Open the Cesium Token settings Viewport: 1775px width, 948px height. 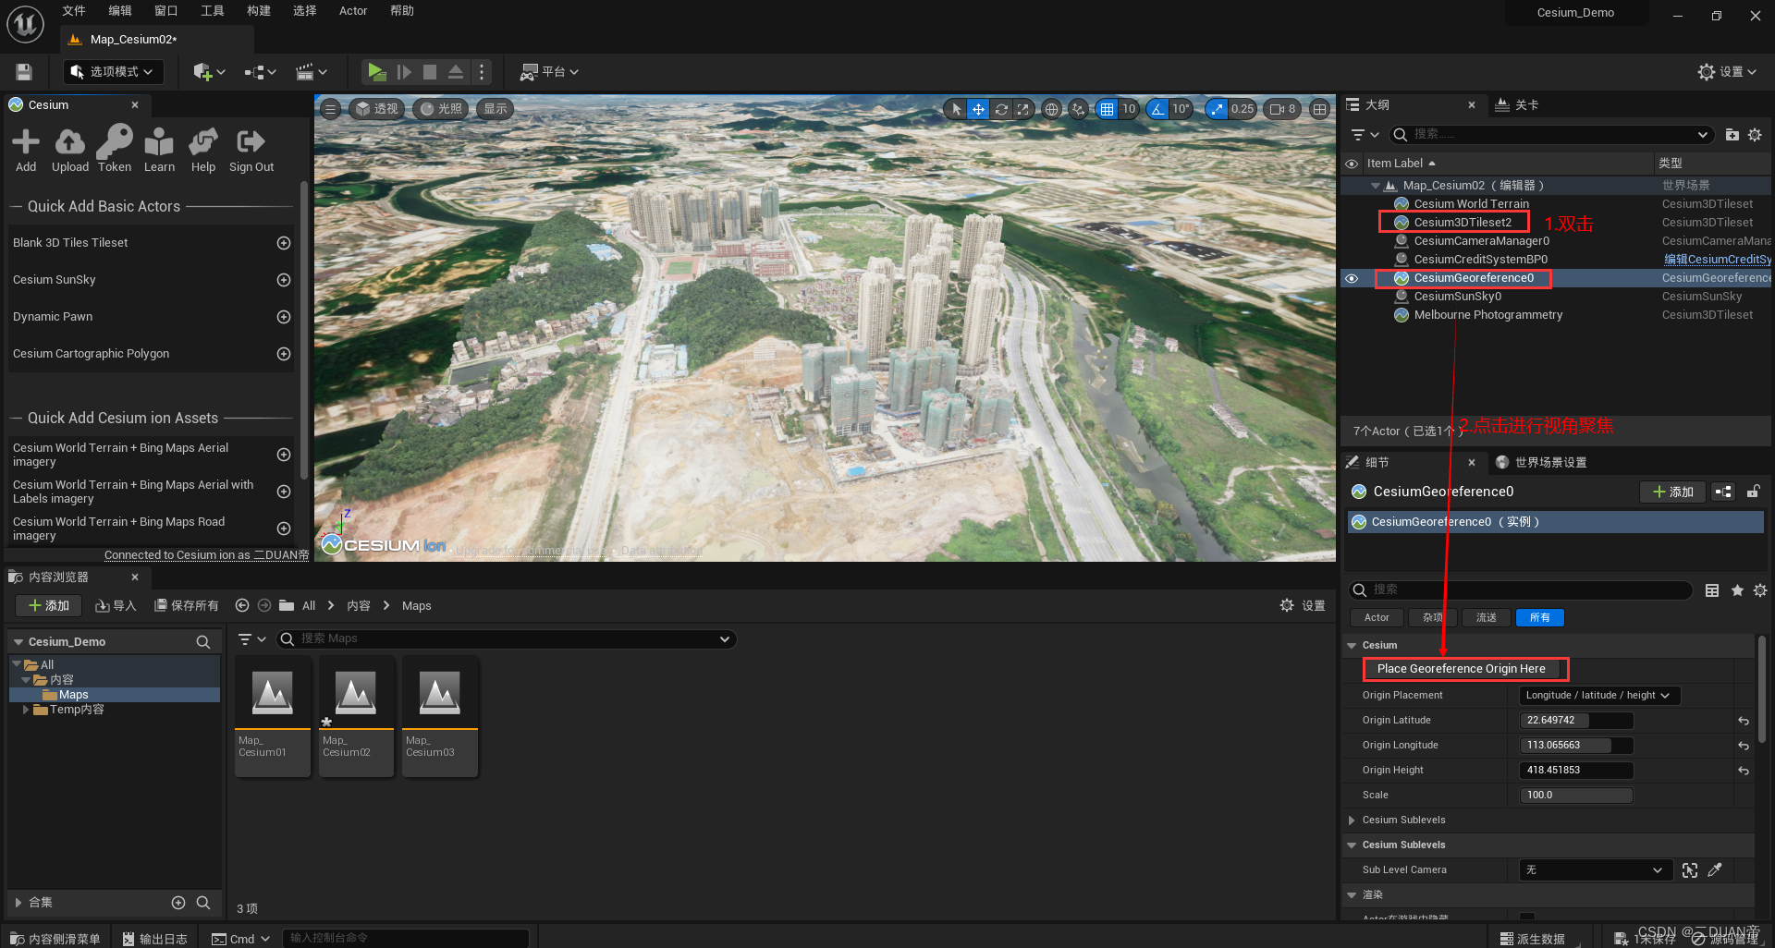click(x=115, y=150)
